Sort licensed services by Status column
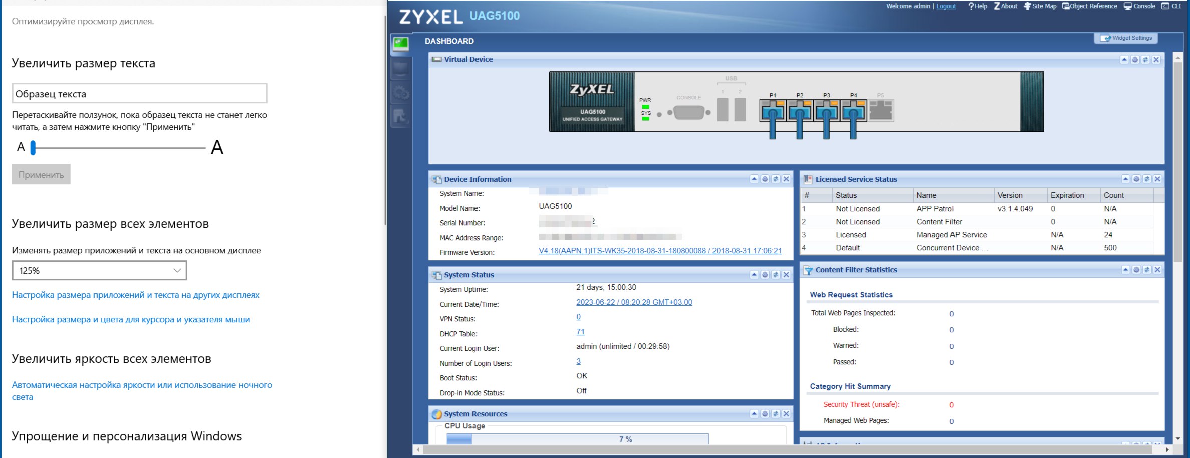This screenshot has height=458, width=1190. tap(872, 195)
